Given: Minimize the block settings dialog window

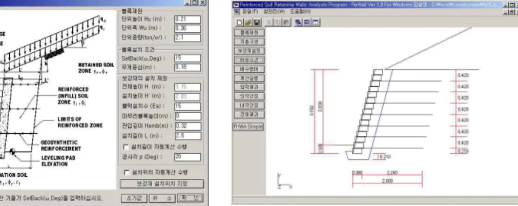Looking at the screenshot, I should [187, 3].
